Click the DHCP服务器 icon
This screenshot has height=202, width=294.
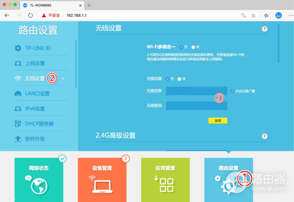point(18,124)
